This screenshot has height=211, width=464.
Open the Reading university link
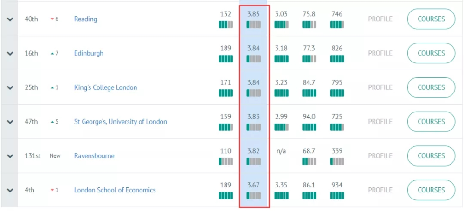pyautogui.click(x=85, y=19)
